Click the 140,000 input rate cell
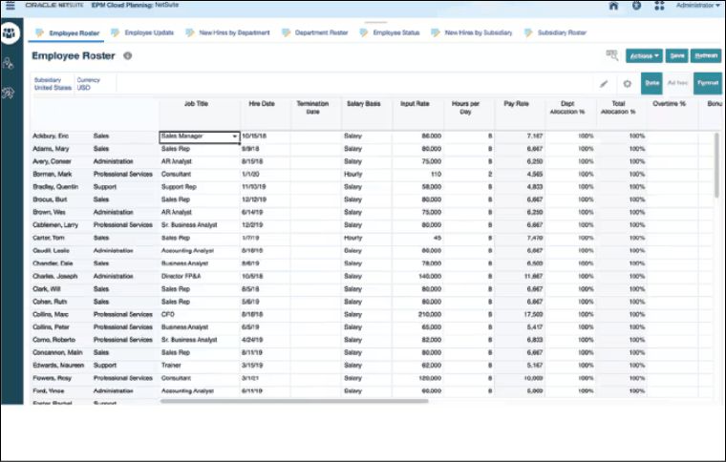The height and width of the screenshot is (462, 726). [417, 277]
